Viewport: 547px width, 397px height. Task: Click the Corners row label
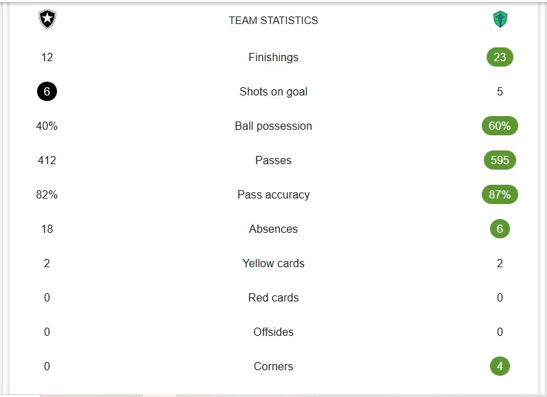pos(273,366)
